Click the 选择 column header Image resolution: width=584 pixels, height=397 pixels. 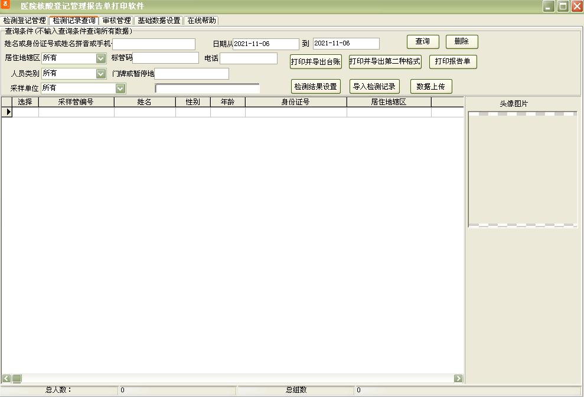[25, 102]
